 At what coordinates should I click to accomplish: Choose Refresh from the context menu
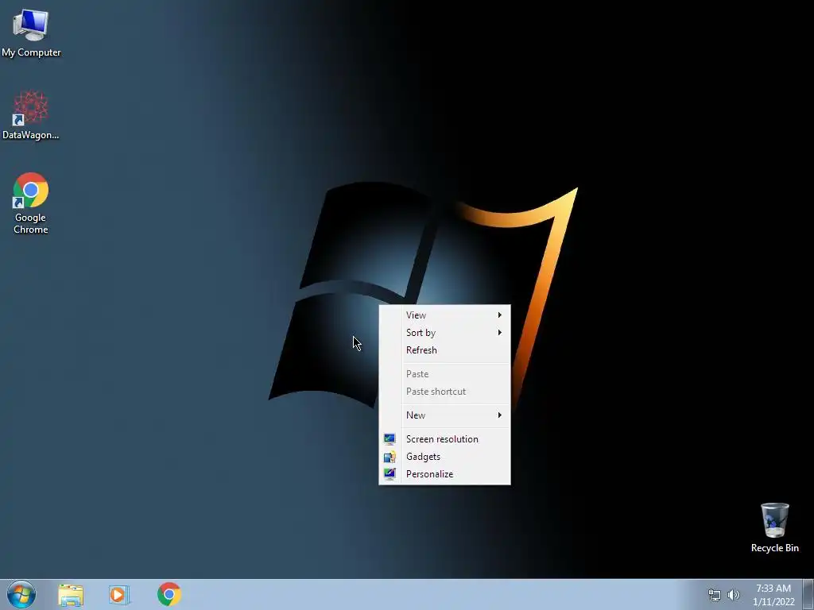445,350
